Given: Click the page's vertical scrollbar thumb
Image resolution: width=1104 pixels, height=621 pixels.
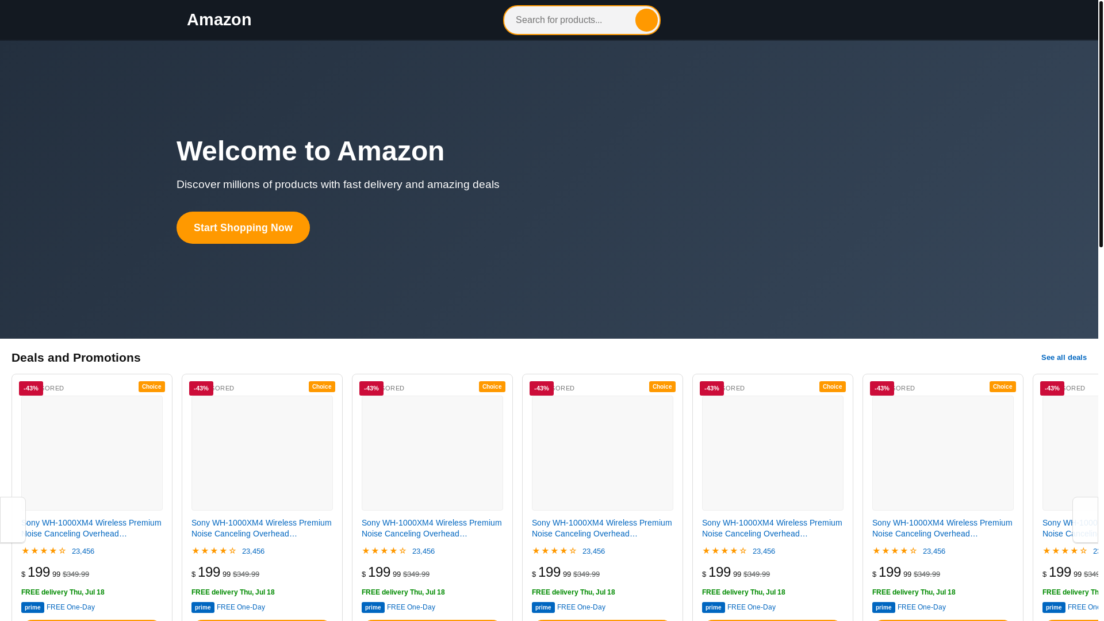Looking at the screenshot, I should click(1101, 124).
